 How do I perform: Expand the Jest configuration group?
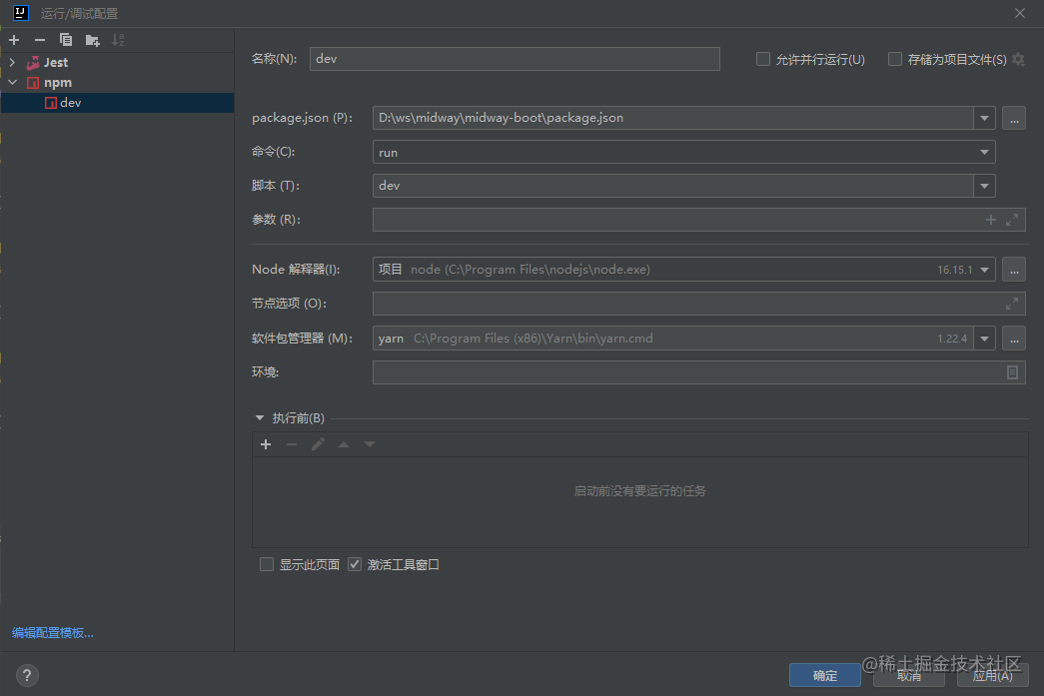tap(10, 62)
